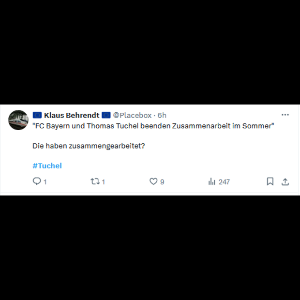Click the repost count of 1
The image size is (300, 300).
(x=104, y=182)
